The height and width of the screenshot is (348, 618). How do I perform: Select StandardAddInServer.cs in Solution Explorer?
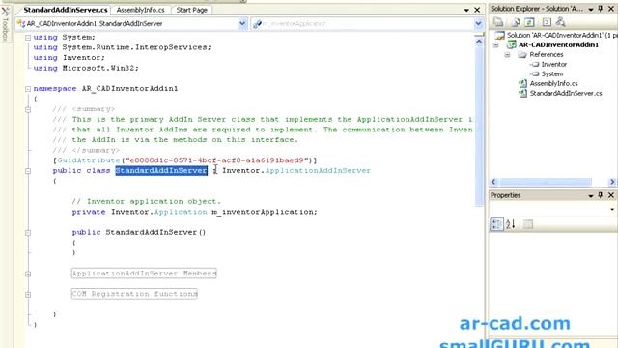[566, 93]
